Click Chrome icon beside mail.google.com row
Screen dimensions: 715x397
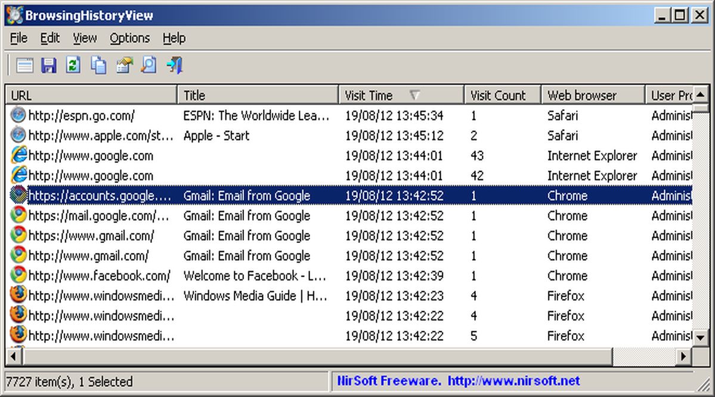(18, 216)
